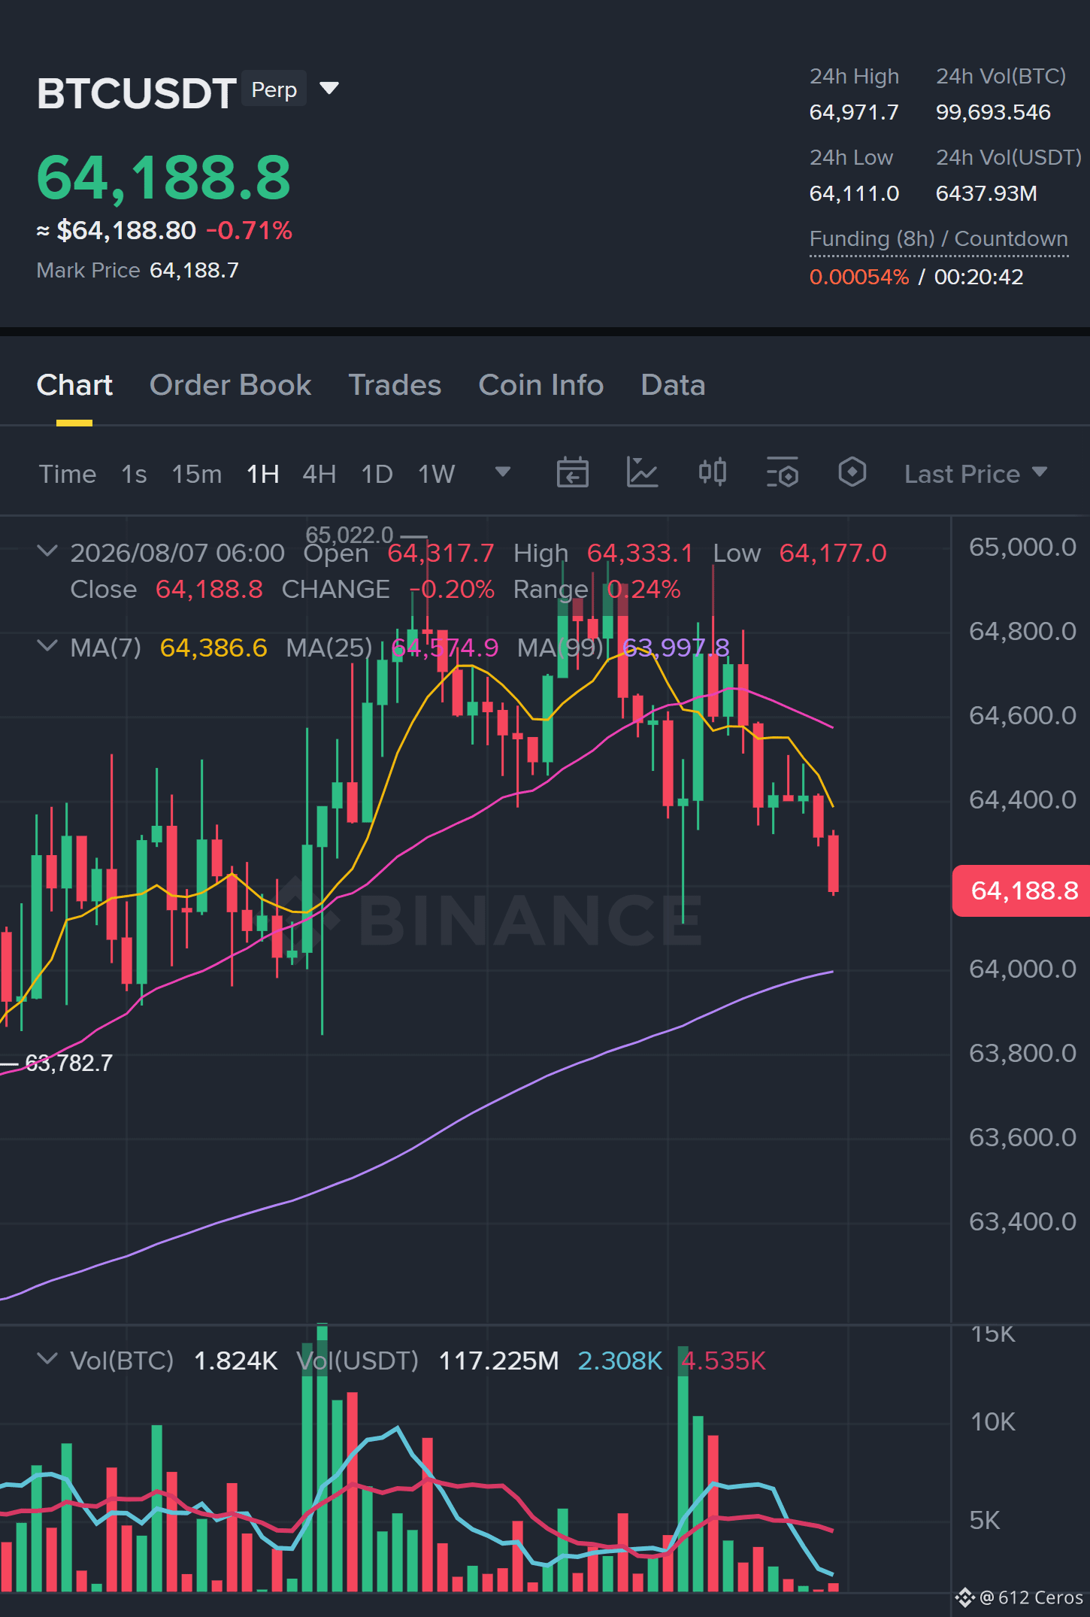Select the Time line-chart interval
The height and width of the screenshot is (1617, 1090).
coord(68,474)
